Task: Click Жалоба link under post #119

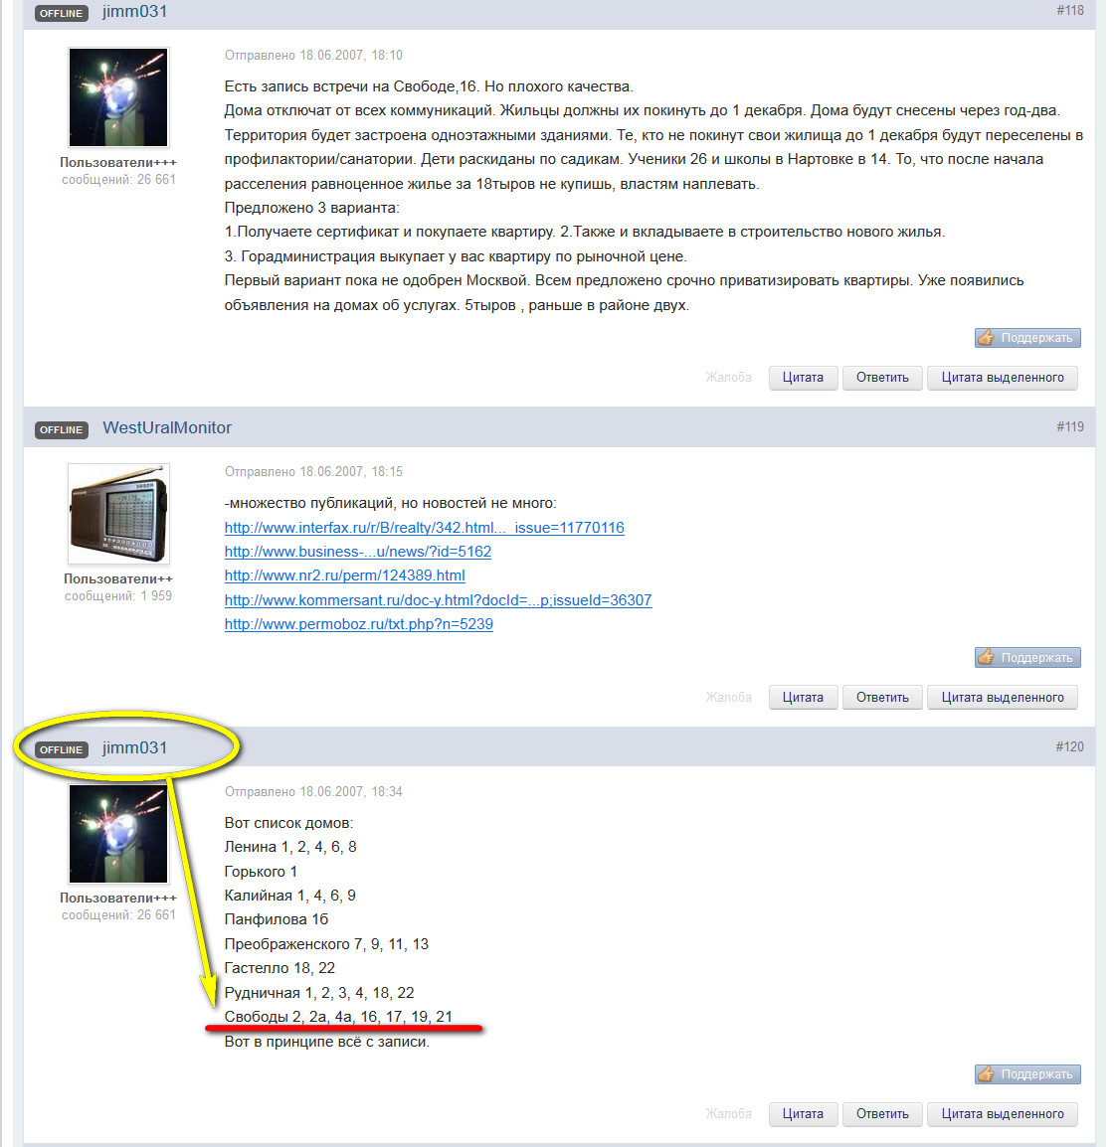Action: tap(728, 697)
